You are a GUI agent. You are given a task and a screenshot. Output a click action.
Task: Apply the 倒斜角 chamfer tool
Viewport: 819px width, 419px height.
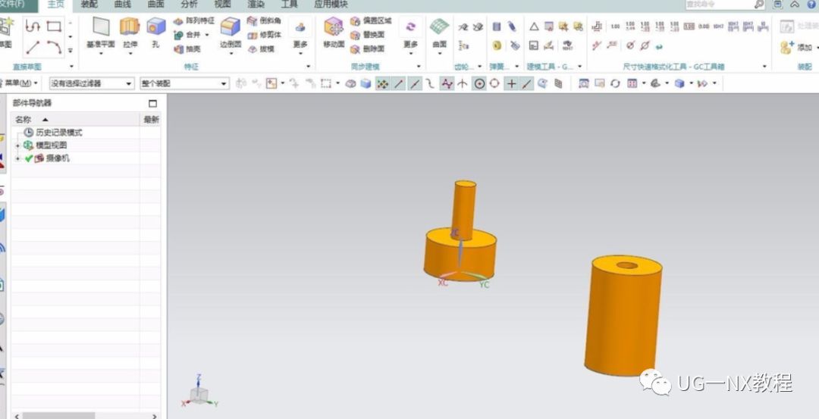click(265, 21)
